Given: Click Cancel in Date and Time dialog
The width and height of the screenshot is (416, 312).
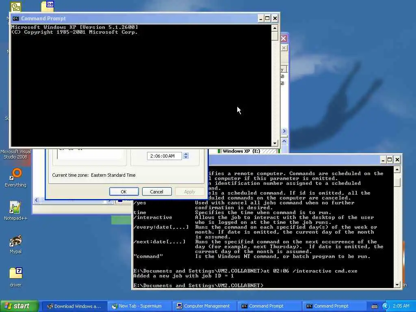Looking at the screenshot, I should 156,192.
